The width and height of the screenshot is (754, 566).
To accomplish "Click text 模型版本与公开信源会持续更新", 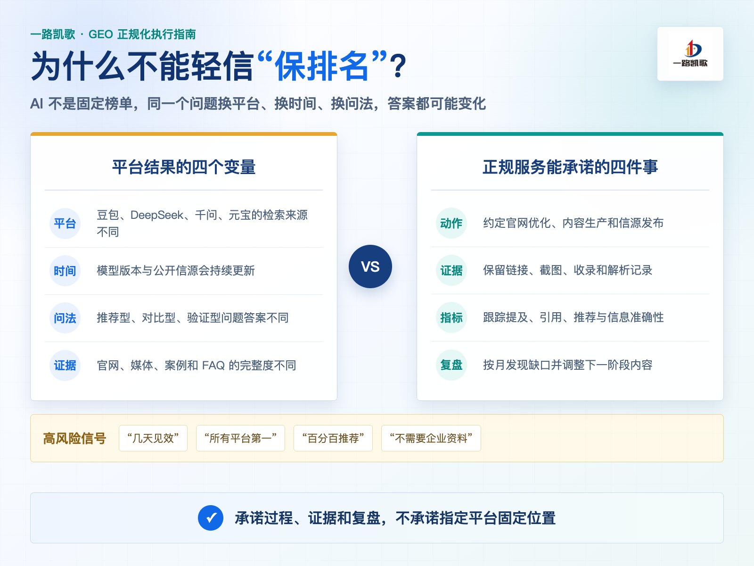I will pyautogui.click(x=176, y=271).
